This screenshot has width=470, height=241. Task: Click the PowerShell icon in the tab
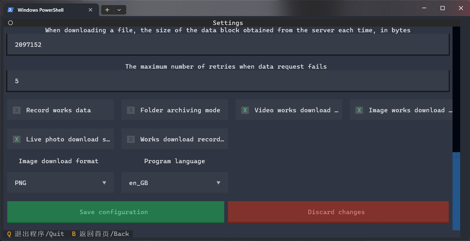10,10
